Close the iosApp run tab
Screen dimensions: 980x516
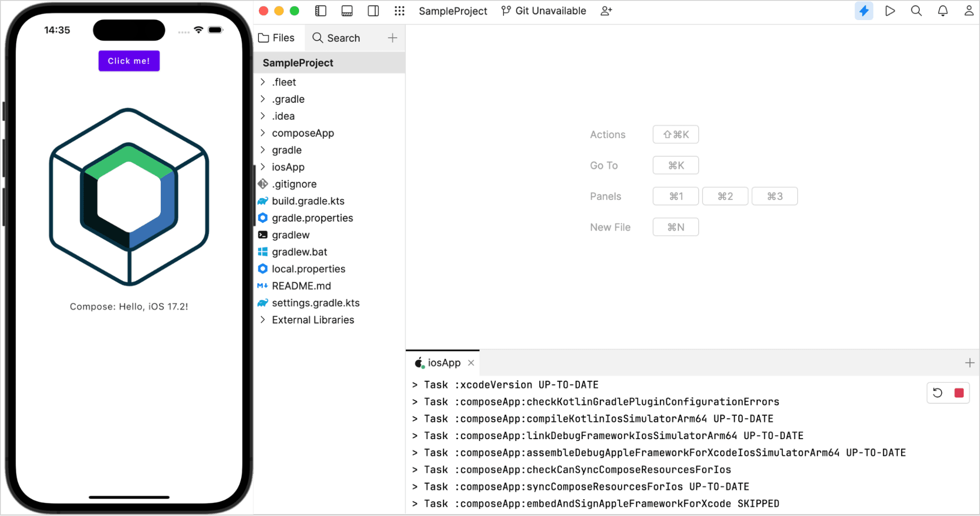click(471, 363)
